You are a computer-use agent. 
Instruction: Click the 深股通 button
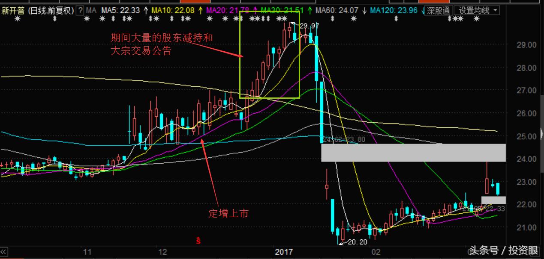coord(439,11)
